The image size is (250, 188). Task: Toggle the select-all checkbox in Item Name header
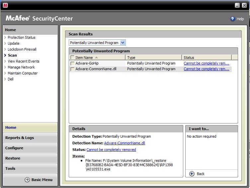coord(72,57)
